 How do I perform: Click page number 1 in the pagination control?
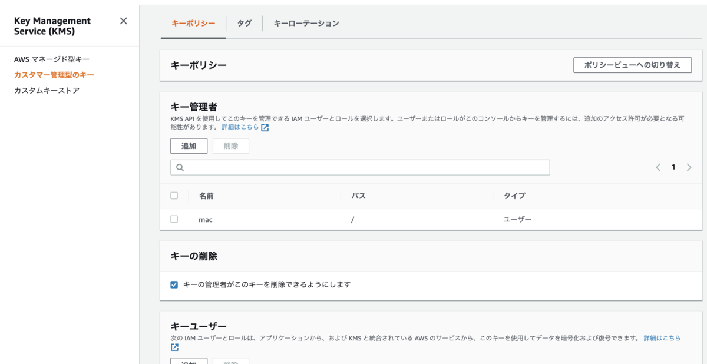(673, 167)
